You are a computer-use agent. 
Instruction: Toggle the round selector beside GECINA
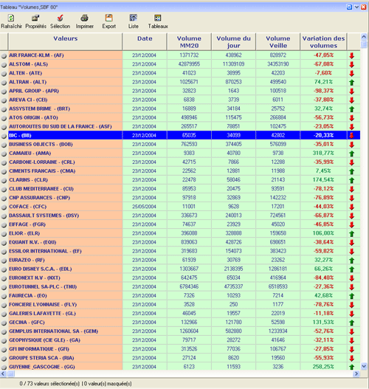tap(4, 323)
